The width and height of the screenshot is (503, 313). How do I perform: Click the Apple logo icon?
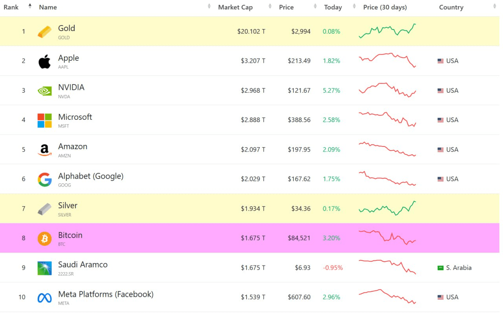pyautogui.click(x=44, y=62)
